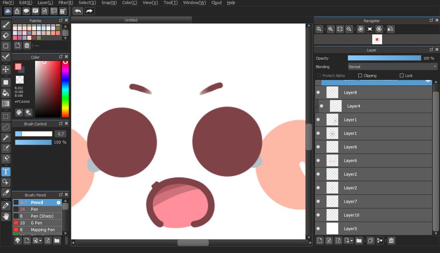Enable the Clipping checkbox

[360, 76]
